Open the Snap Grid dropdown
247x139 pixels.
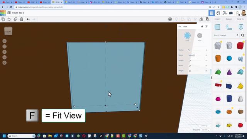(206, 130)
